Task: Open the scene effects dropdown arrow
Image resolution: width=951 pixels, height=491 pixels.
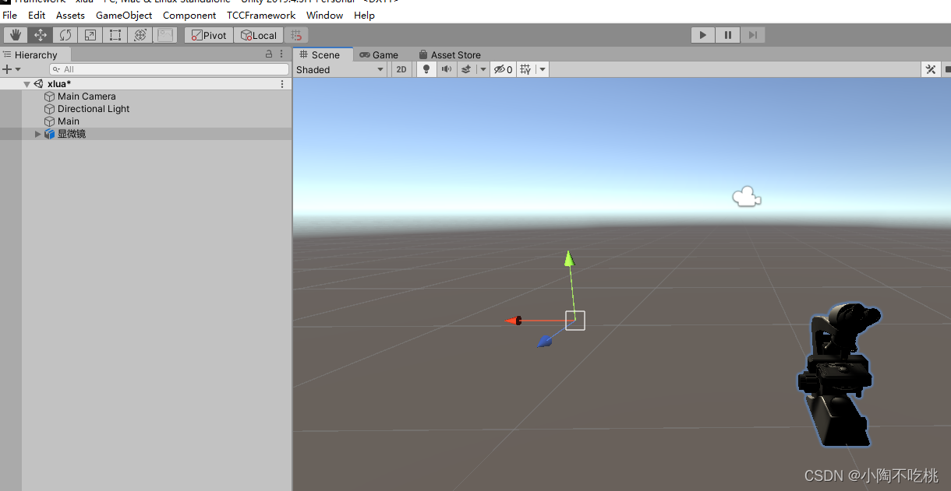Action: pyautogui.click(x=483, y=69)
